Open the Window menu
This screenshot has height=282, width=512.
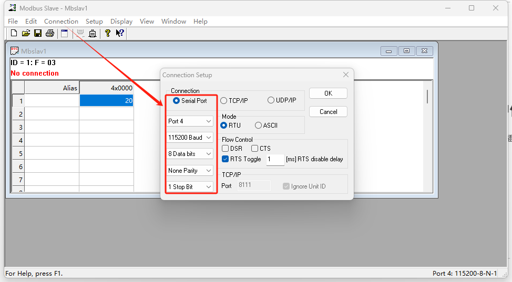[173, 21]
